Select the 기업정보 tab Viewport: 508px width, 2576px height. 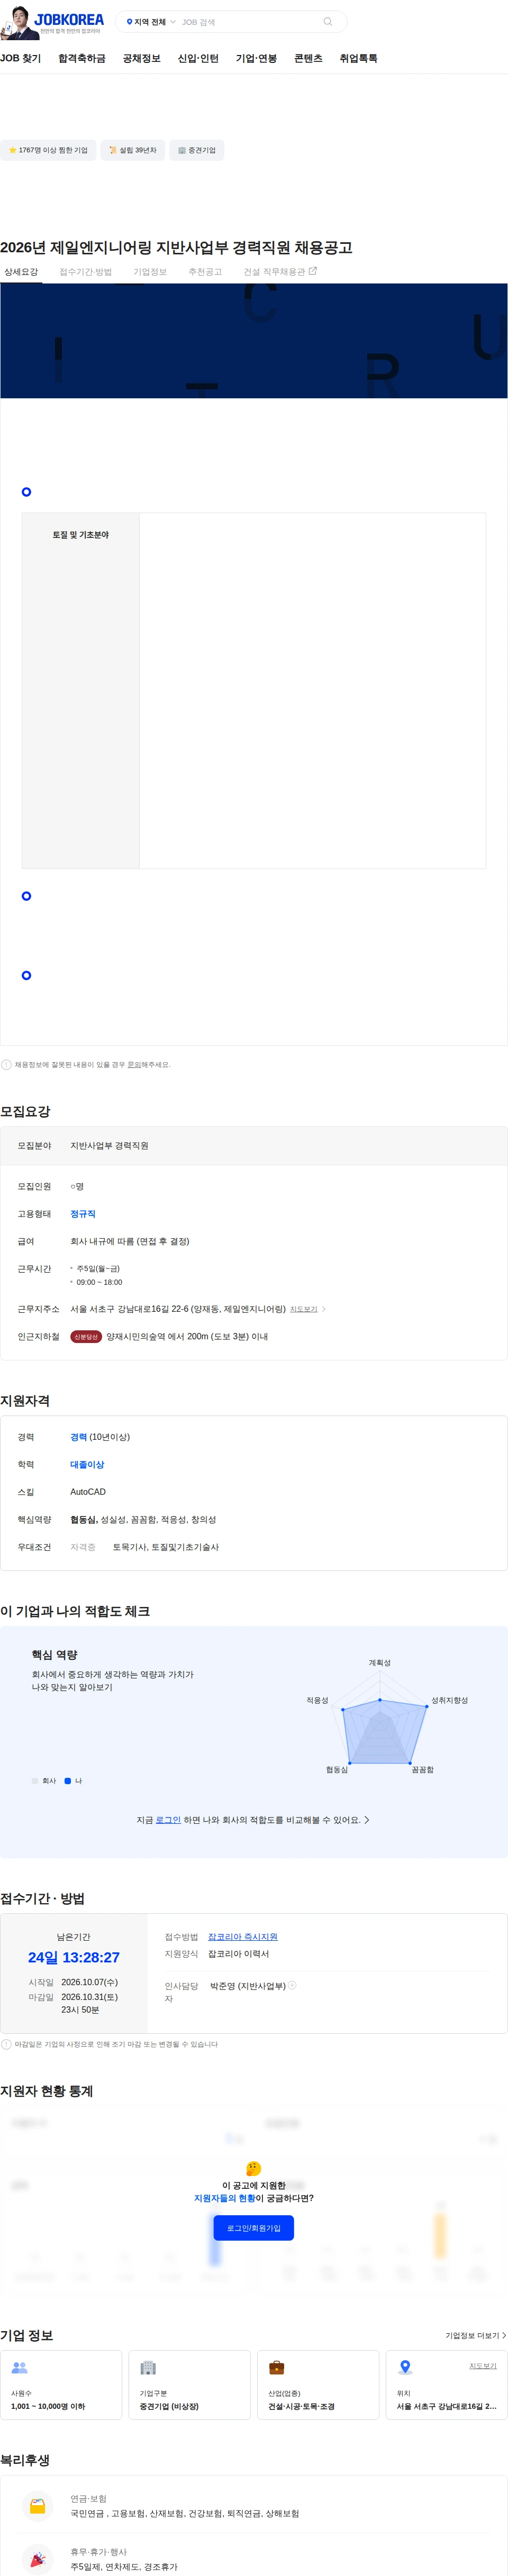point(150,272)
